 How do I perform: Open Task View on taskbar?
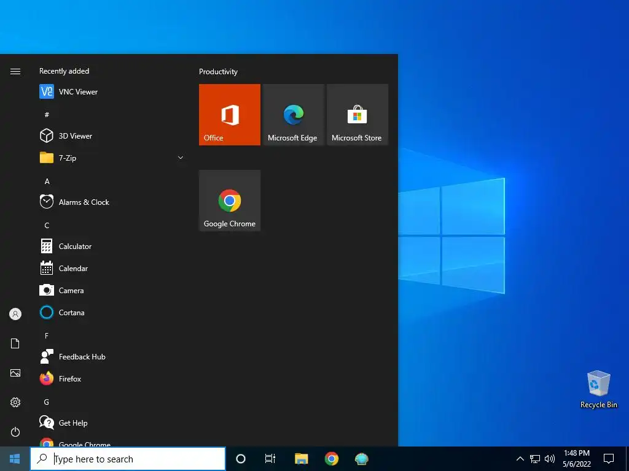270,459
